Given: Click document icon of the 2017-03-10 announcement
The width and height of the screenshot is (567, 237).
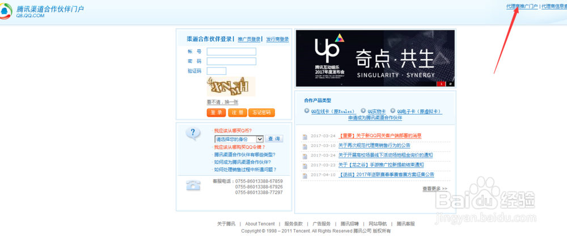Looking at the screenshot, I should click(x=305, y=146).
